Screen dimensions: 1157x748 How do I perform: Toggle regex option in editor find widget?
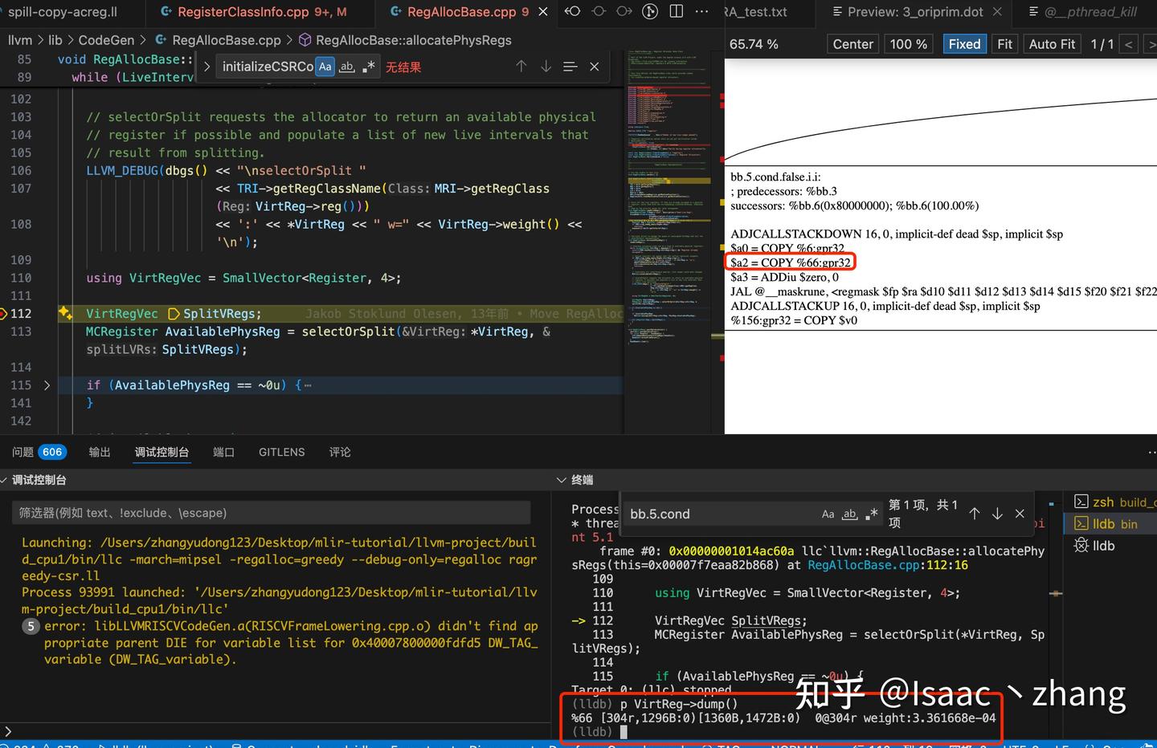368,67
